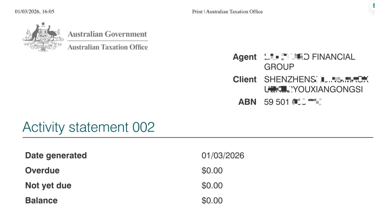Click the Australian Government wordmark
This screenshot has height=210, width=375.
pos(107,34)
